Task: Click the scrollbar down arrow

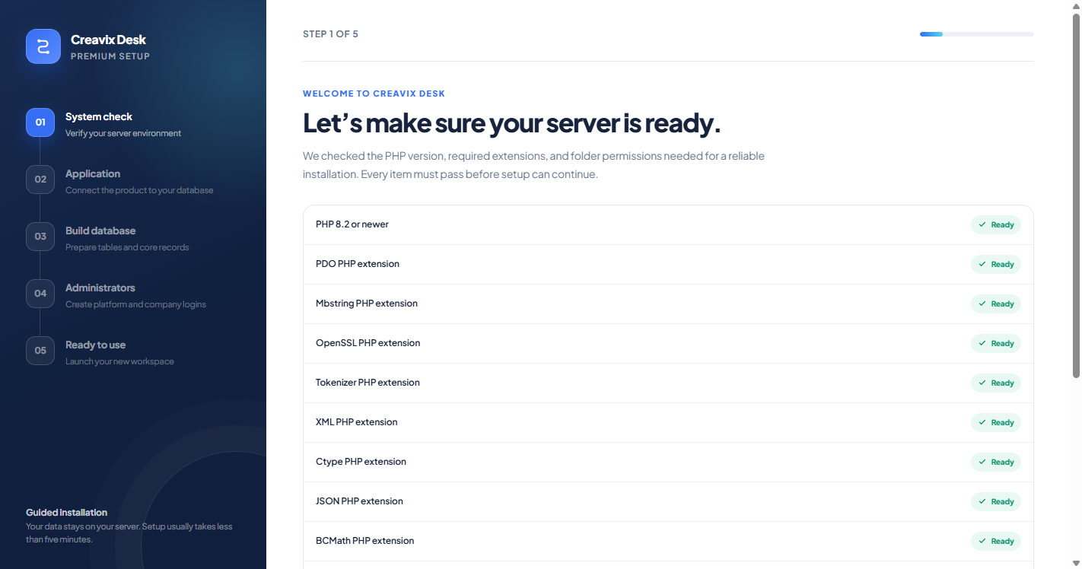Action: [1076, 563]
